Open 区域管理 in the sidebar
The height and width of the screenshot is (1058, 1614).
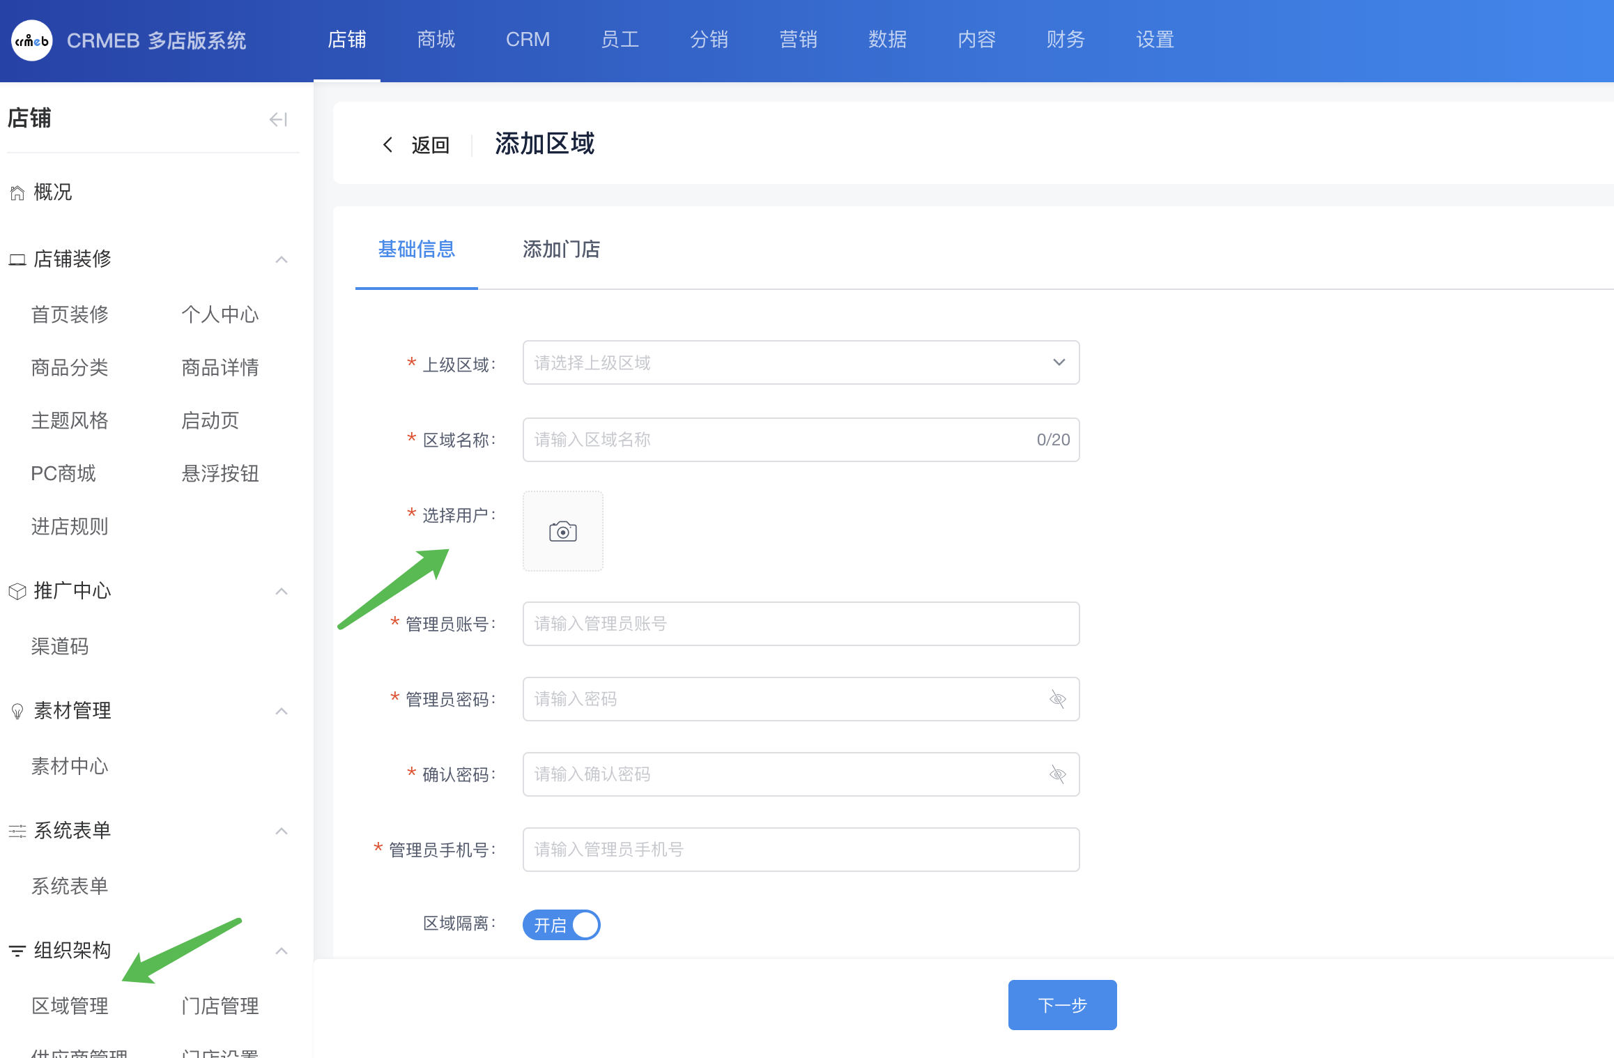click(x=70, y=1006)
